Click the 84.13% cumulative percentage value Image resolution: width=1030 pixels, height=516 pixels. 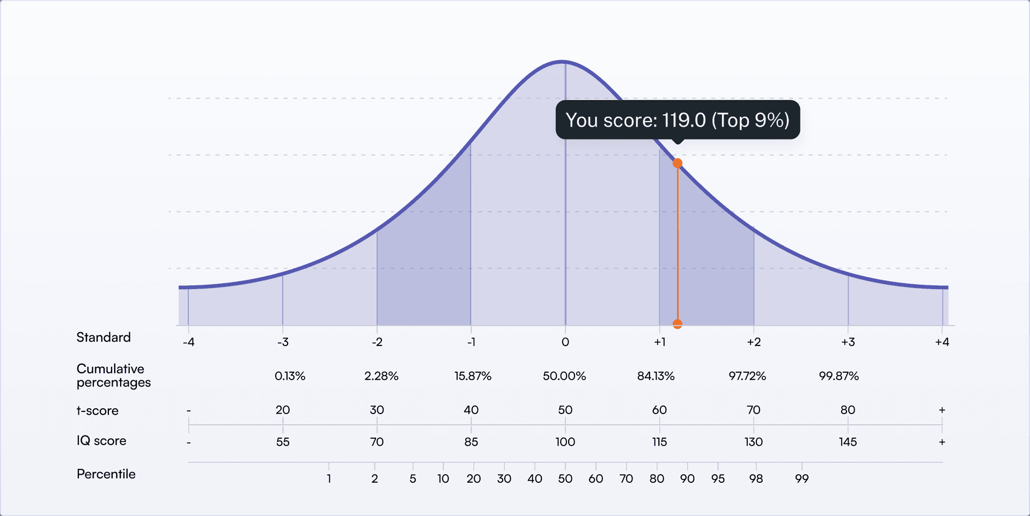(x=656, y=376)
